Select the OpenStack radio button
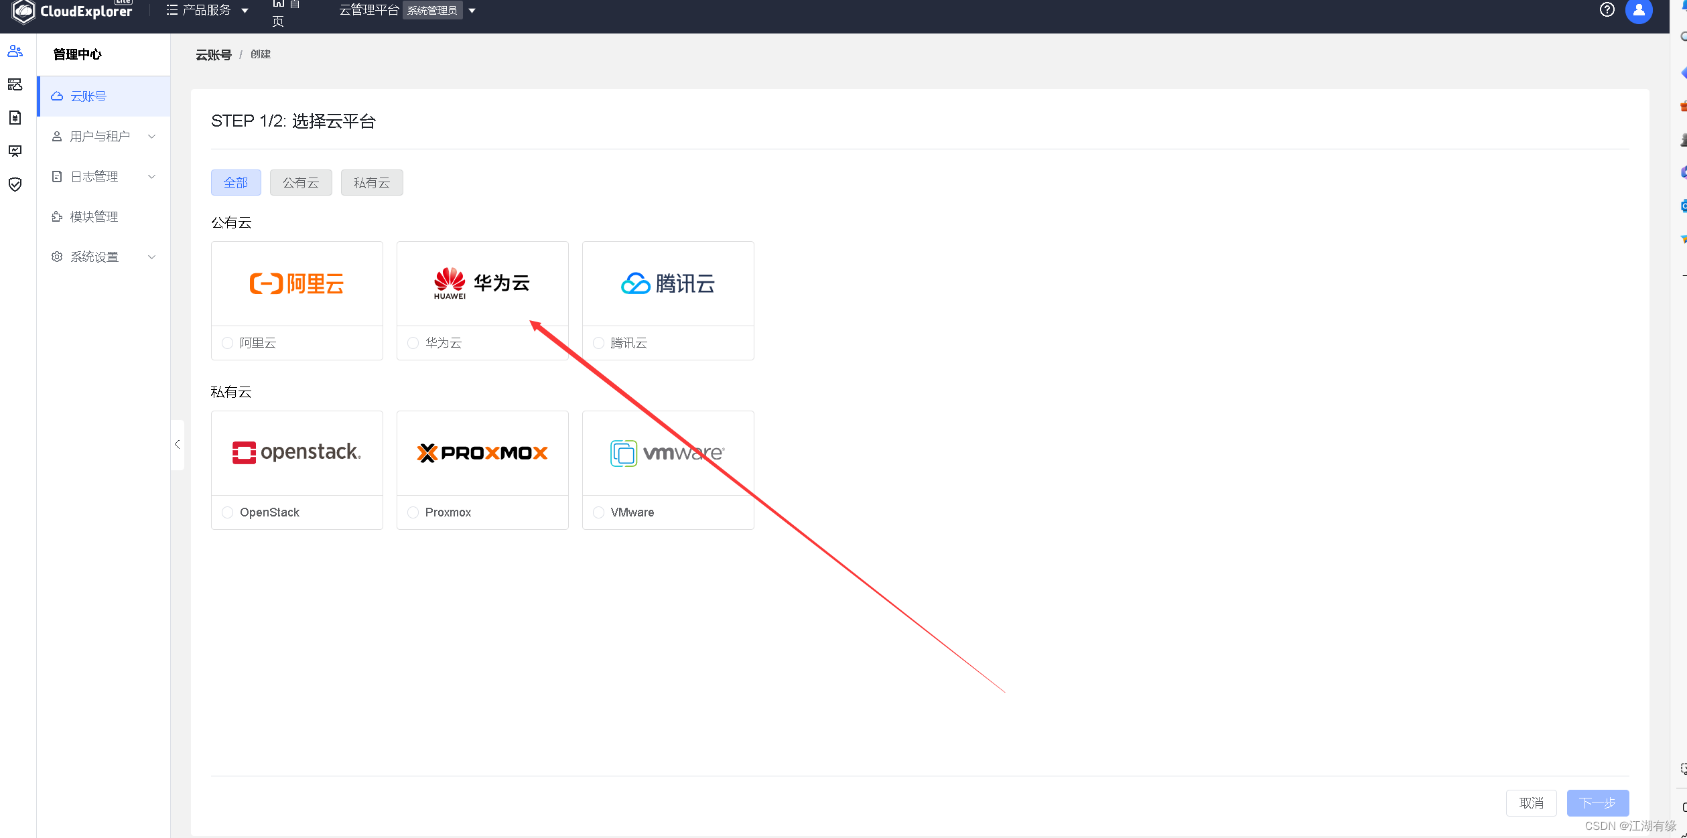The height and width of the screenshot is (838, 1687). pyautogui.click(x=228, y=512)
